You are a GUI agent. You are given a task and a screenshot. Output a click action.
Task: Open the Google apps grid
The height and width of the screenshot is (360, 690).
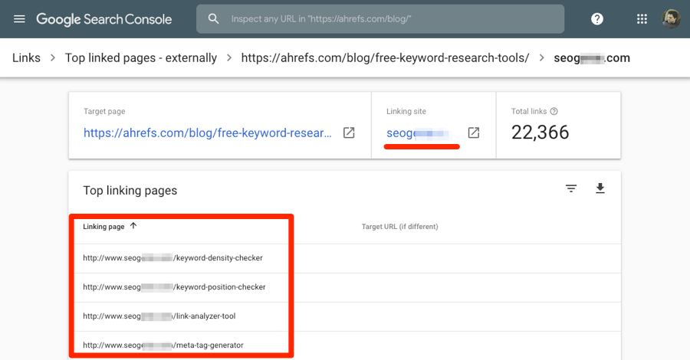[642, 19]
